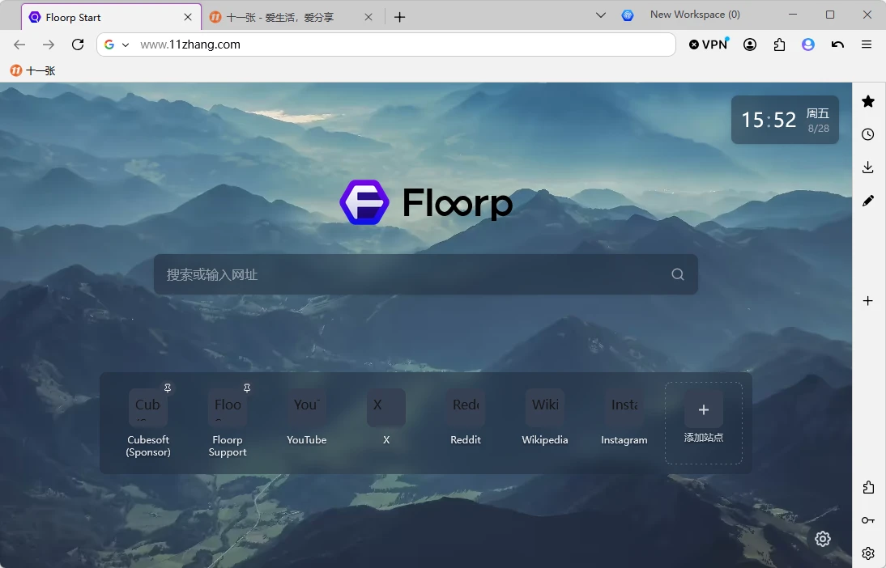Open the notes pencil sidebar panel
Image resolution: width=886 pixels, height=568 pixels.
pos(868,201)
